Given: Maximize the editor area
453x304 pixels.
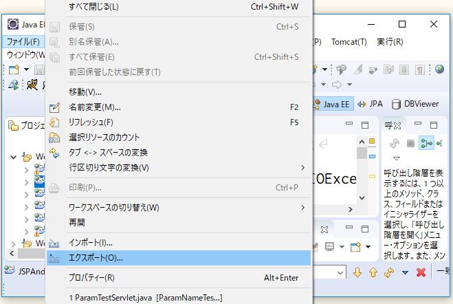Looking at the screenshot, I should [365, 125].
